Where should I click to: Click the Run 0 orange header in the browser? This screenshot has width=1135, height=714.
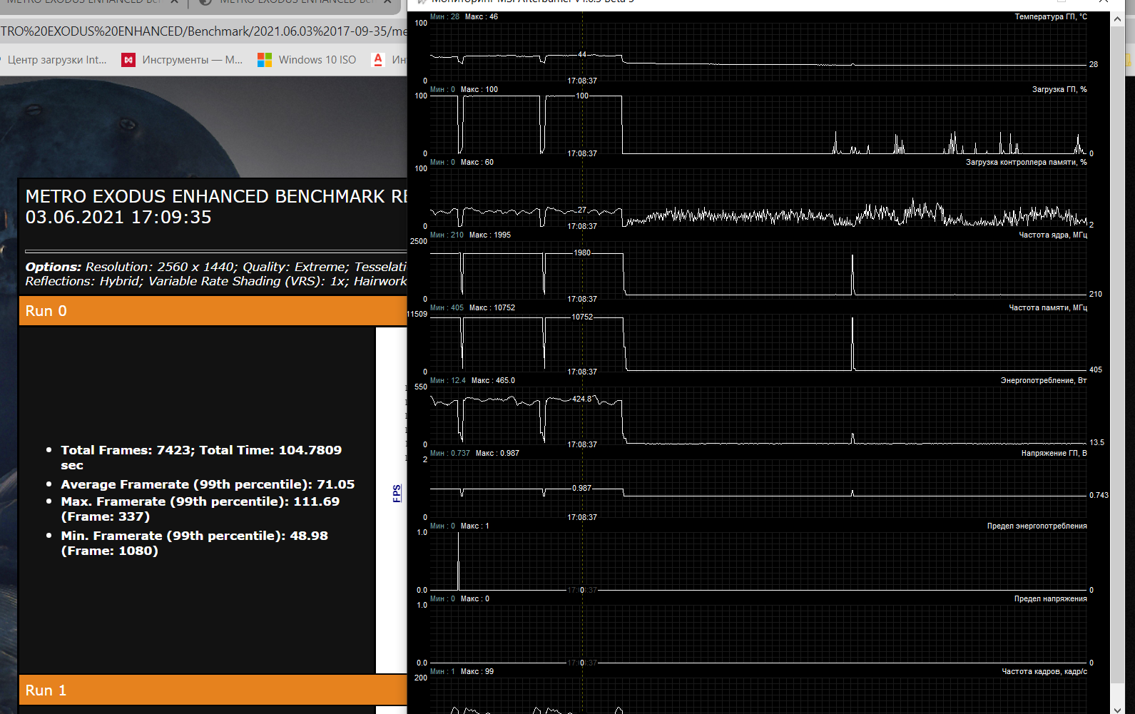pyautogui.click(x=213, y=311)
